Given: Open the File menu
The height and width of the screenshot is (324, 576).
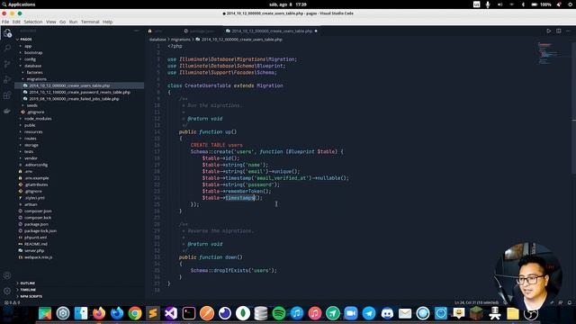Looking at the screenshot, I should point(5,22).
